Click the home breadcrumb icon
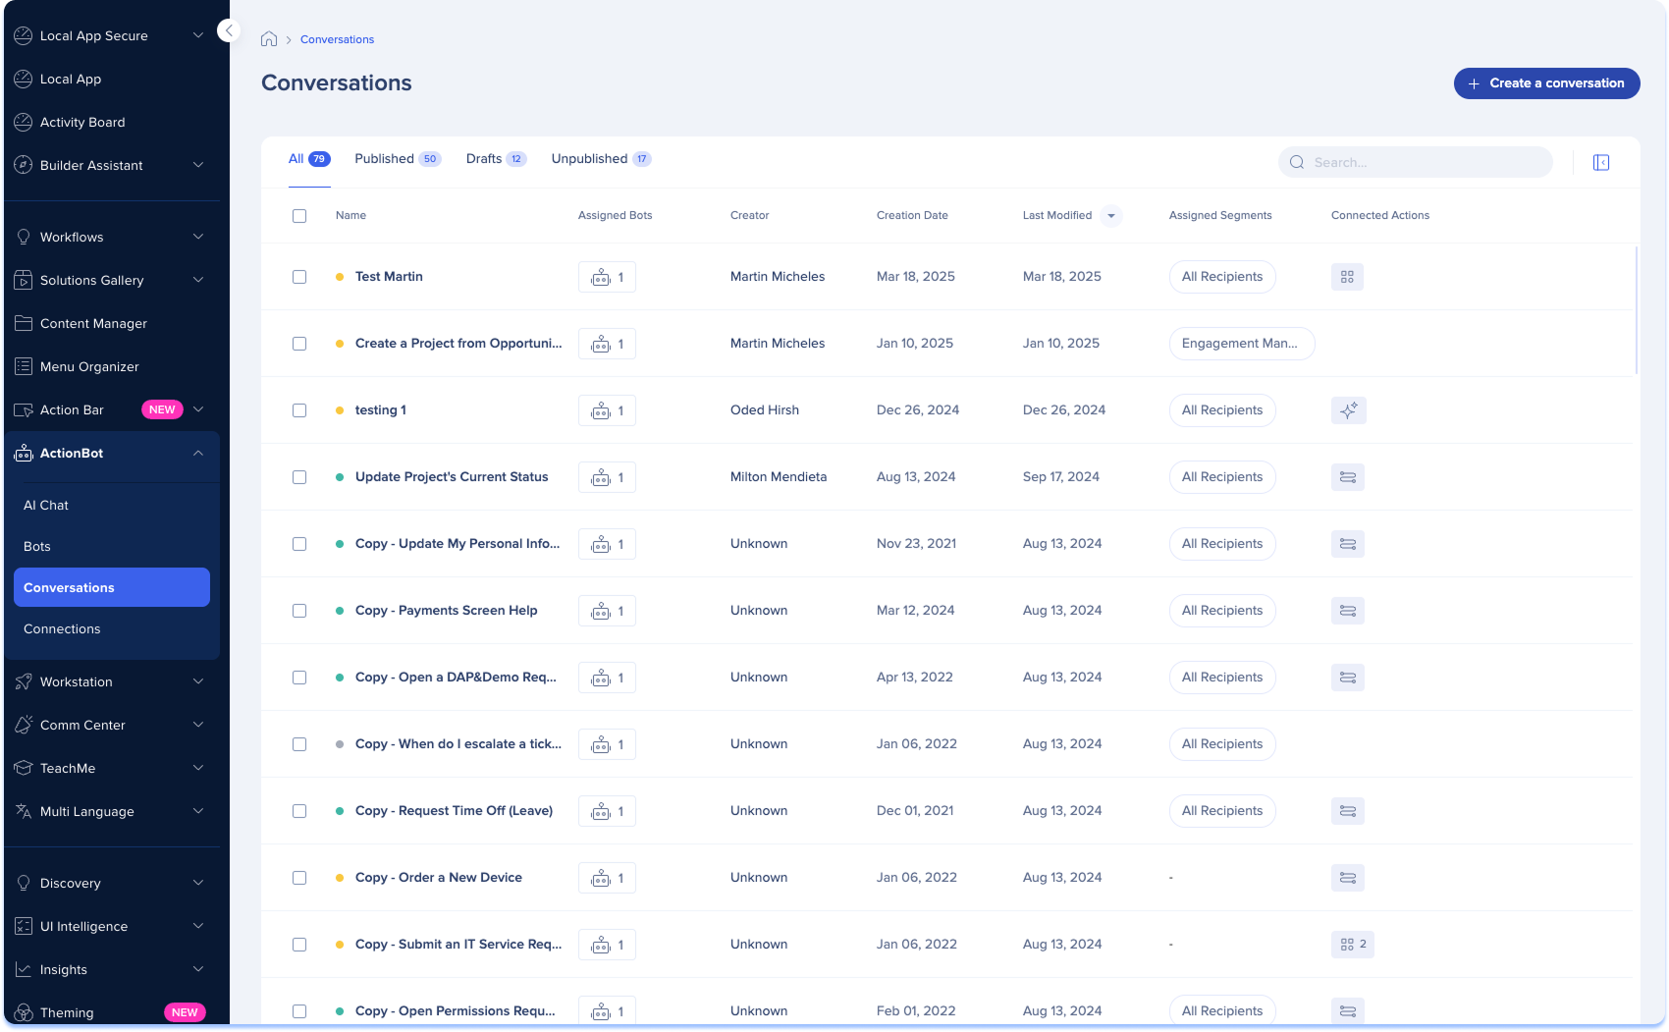The image size is (1669, 1032). pyautogui.click(x=269, y=39)
